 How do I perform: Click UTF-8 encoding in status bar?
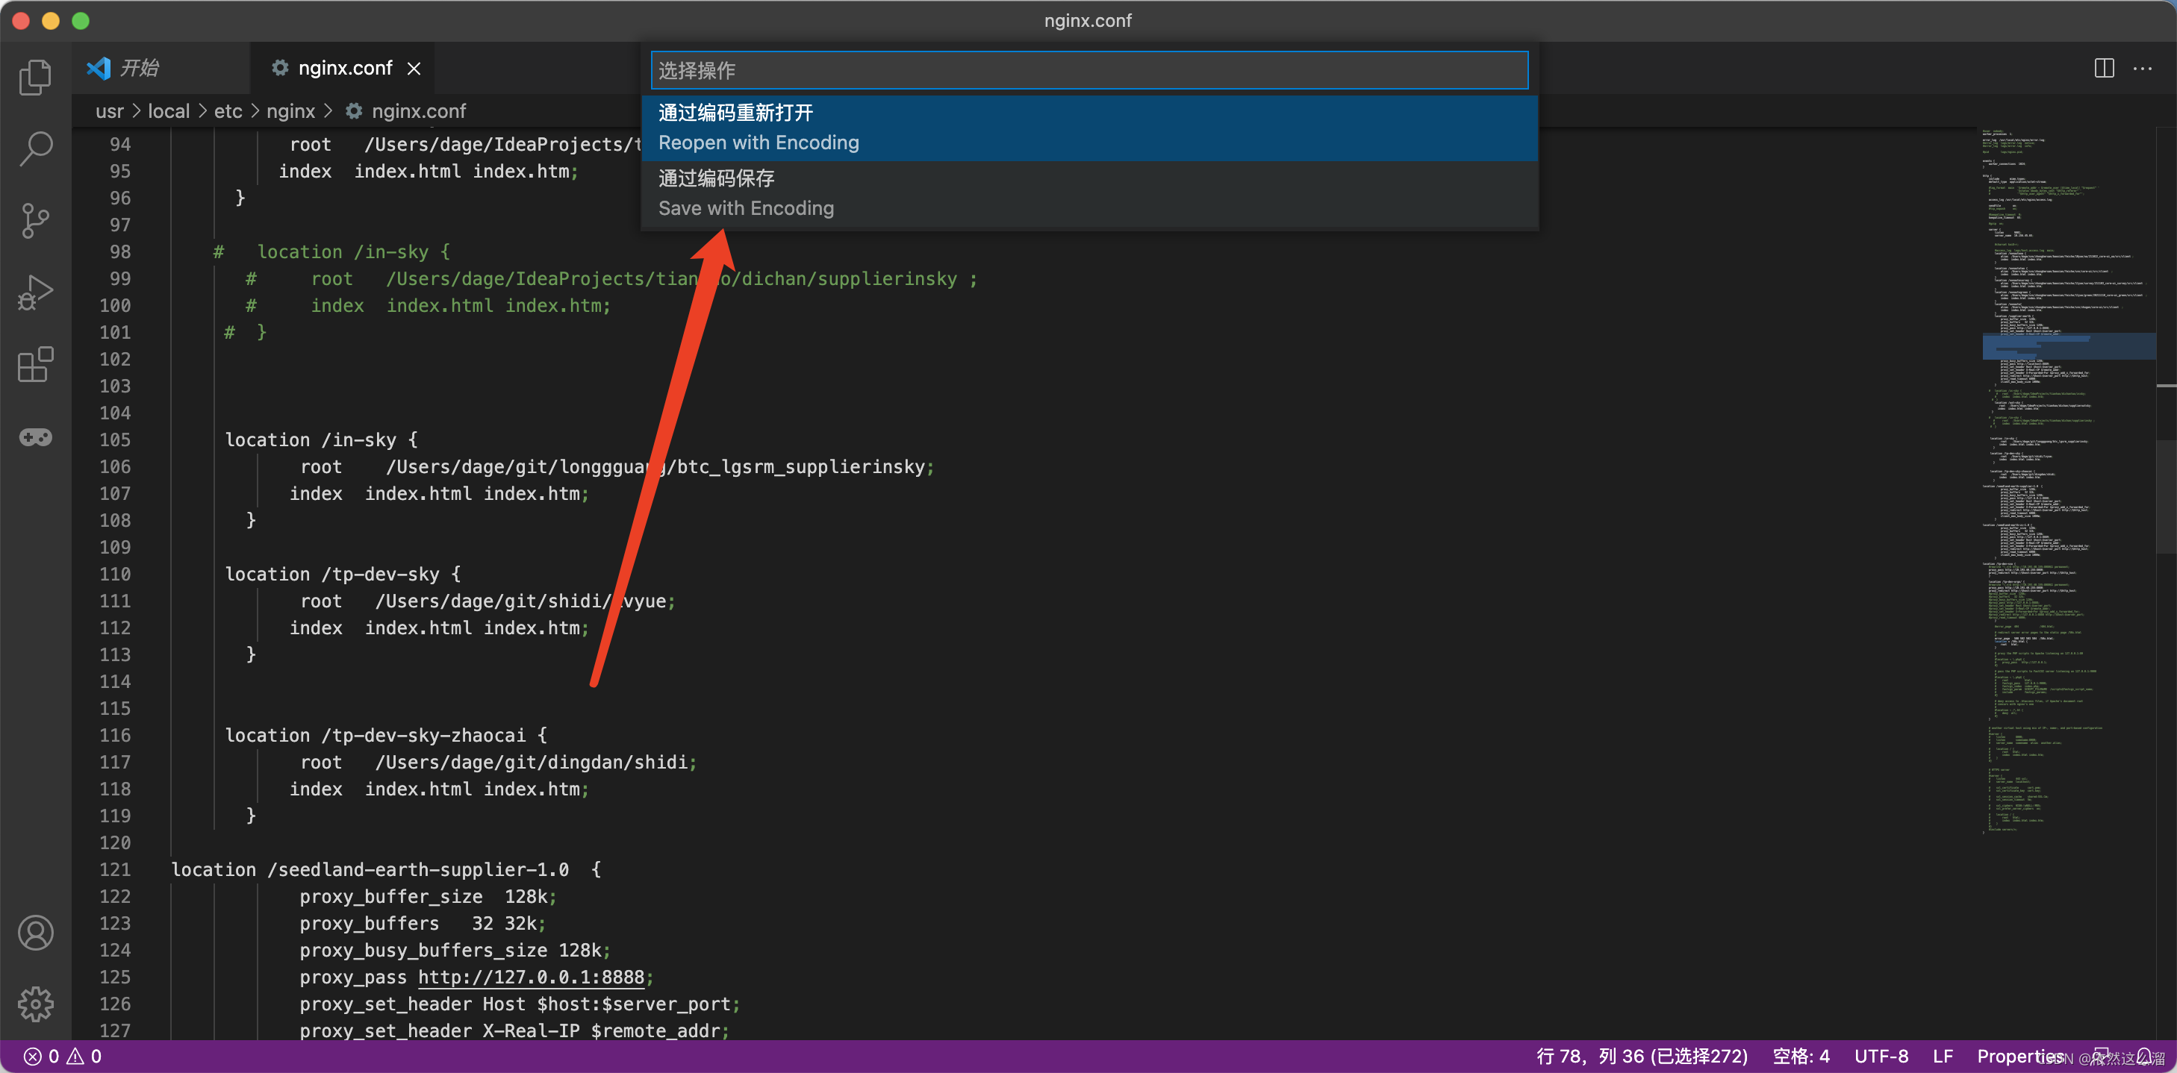tap(1881, 1056)
